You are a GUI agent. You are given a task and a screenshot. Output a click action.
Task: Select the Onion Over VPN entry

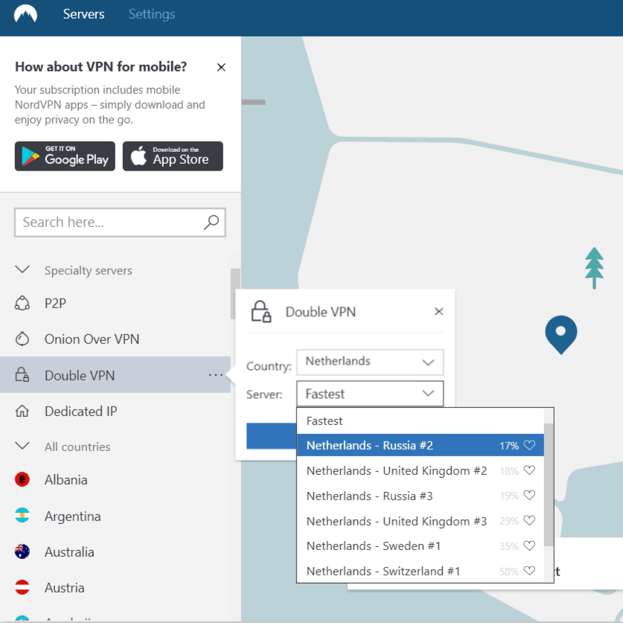pos(115,339)
